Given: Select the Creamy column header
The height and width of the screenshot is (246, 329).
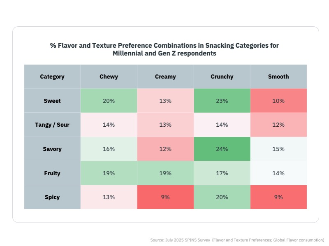Looking at the screenshot, I should 165,77.
